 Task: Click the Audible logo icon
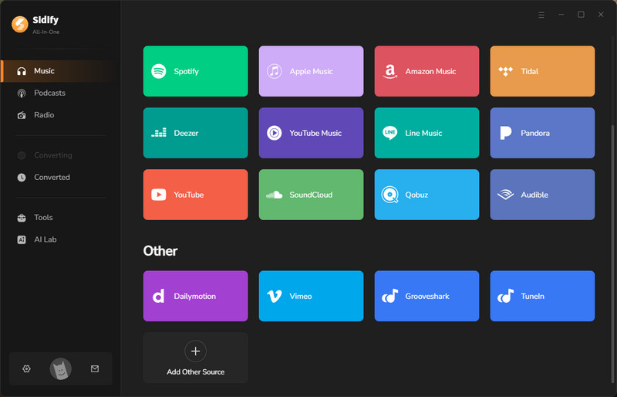click(505, 195)
